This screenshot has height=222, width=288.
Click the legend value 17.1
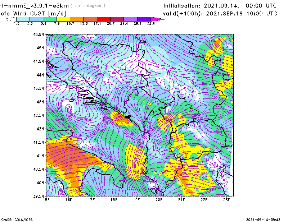tap(97, 23)
